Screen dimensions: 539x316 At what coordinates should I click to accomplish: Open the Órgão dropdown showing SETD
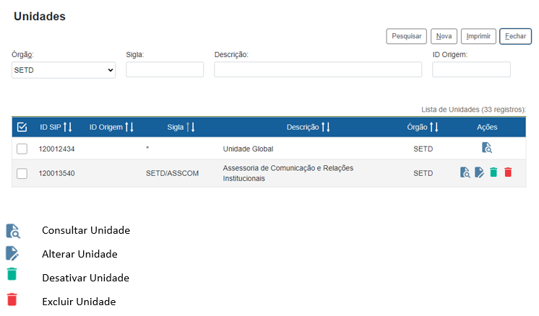64,70
